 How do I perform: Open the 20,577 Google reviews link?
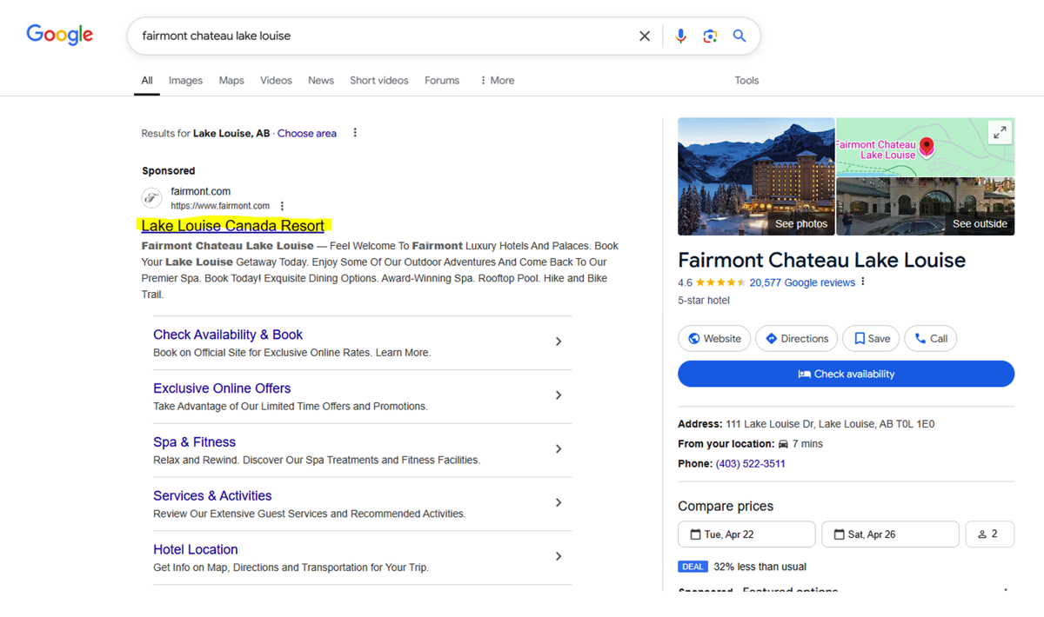(802, 282)
